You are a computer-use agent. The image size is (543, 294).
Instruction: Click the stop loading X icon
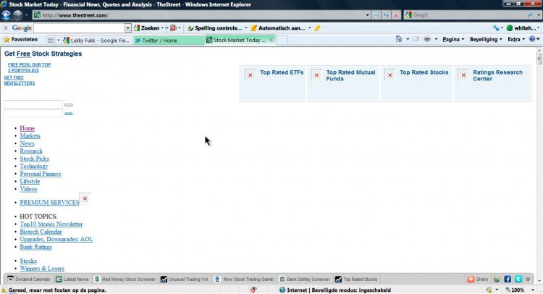pyautogui.click(x=396, y=15)
